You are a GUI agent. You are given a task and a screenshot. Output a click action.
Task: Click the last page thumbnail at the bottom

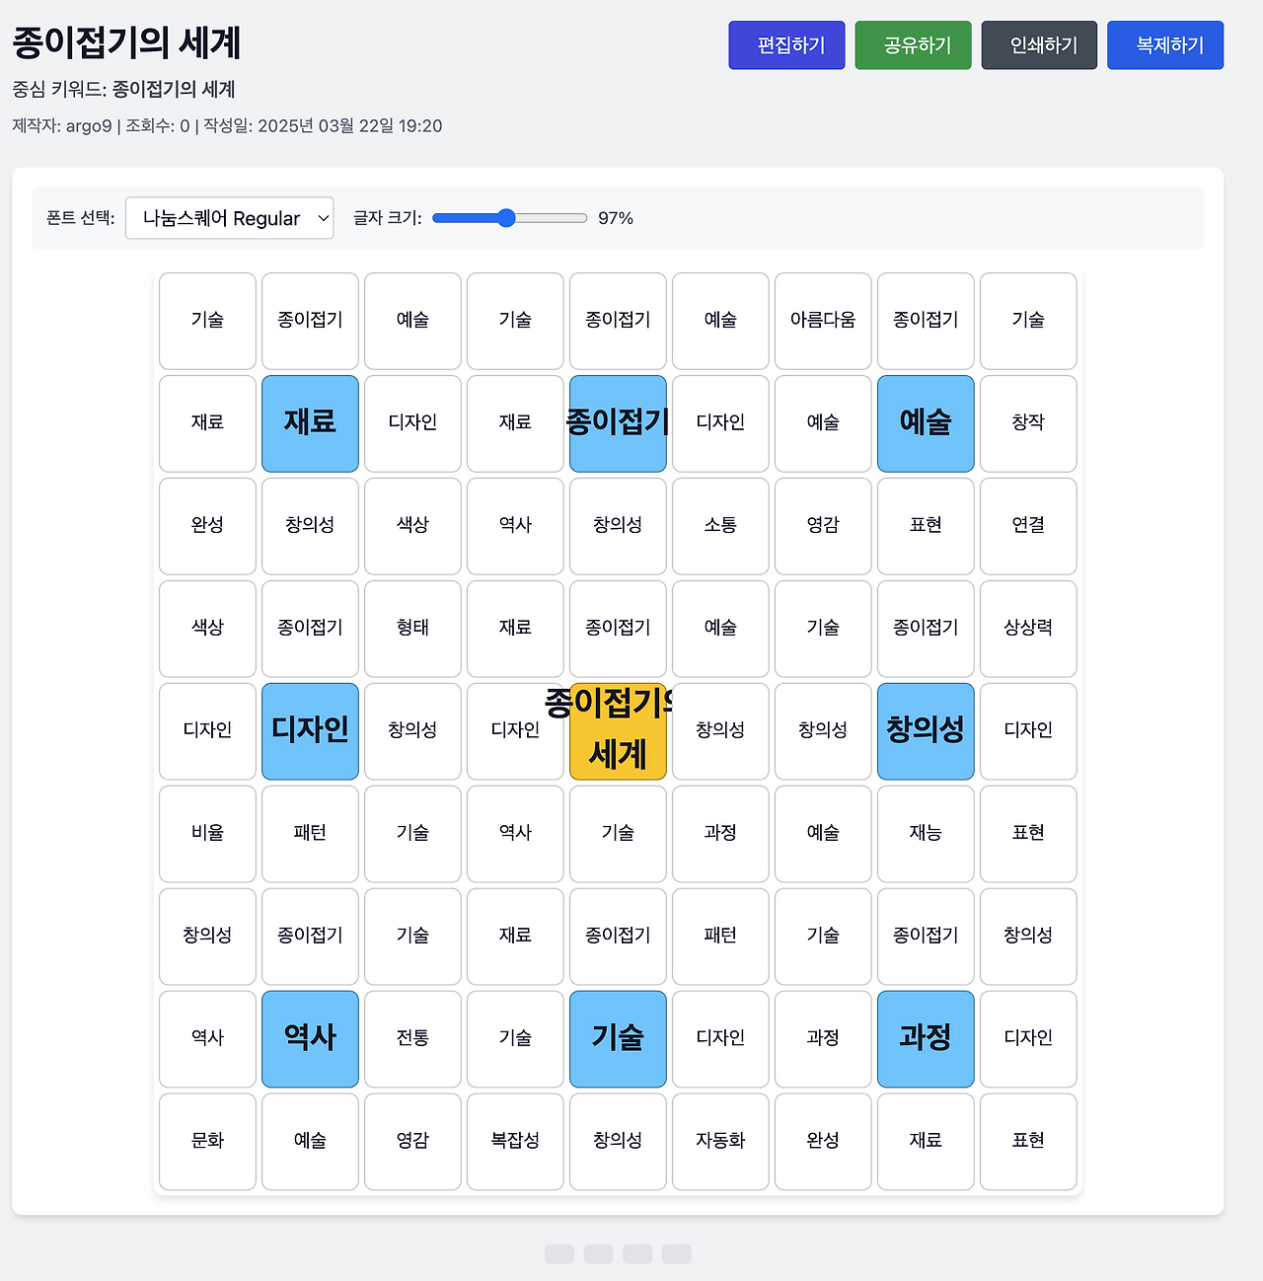pos(677,1253)
